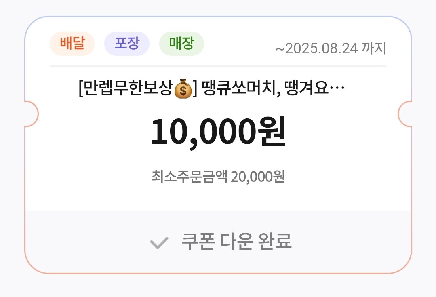Screen dimensions: 436x297
Task: Click the gray checkmark icon
Action: point(159,243)
